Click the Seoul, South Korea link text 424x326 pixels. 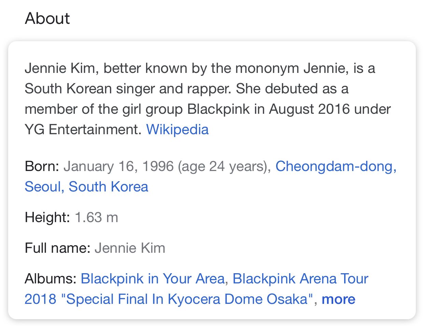point(86,187)
